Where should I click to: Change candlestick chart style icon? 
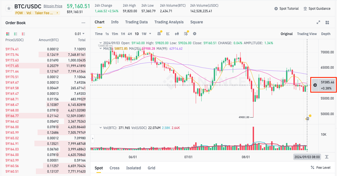(177, 34)
